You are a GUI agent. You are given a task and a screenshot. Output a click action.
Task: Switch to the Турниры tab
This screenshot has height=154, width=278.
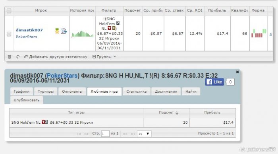click(x=46, y=92)
